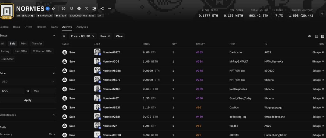Screen dimensions: 326x138
Task: Open the USD currency dropdown
Action: [x=28, y=82]
